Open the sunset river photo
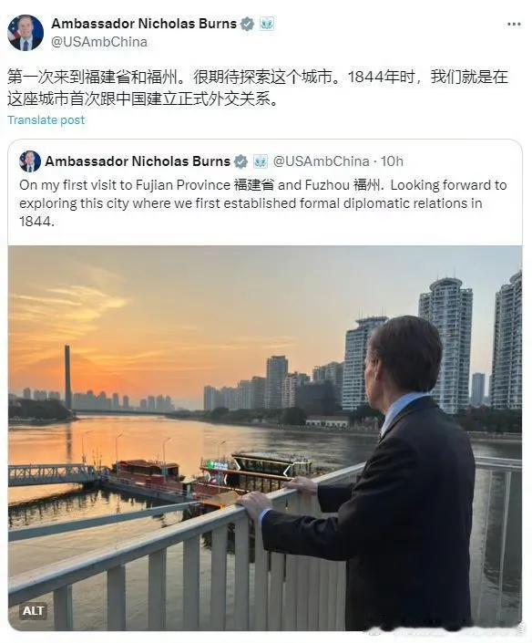Screen dimensions: 532x643 point(265,438)
